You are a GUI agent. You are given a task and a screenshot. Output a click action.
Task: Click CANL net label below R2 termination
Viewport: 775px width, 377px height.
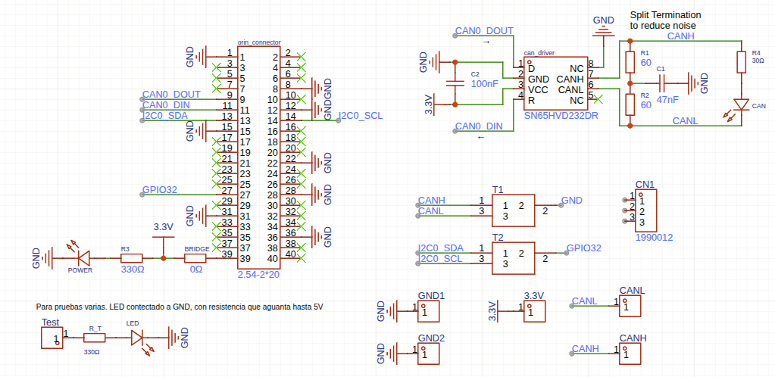tap(686, 121)
